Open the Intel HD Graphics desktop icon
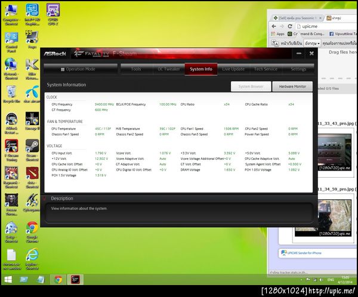Viewport: 358px width, 297px height. click(32, 14)
